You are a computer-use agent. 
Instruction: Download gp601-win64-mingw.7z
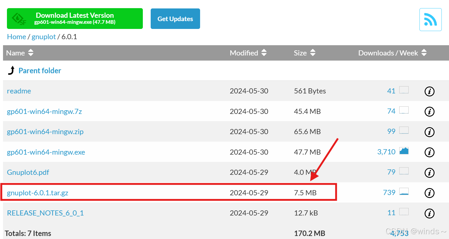pos(44,112)
